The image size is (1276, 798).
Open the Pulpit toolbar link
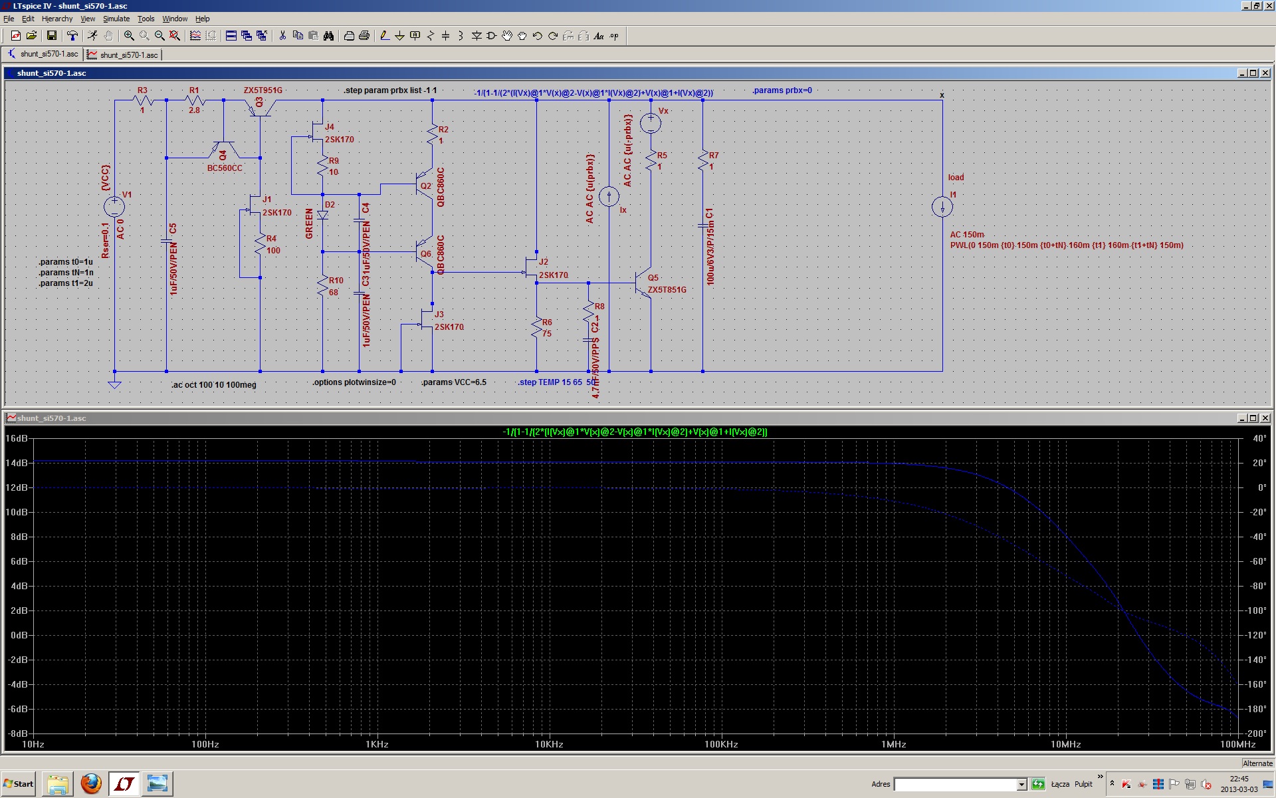1084,784
